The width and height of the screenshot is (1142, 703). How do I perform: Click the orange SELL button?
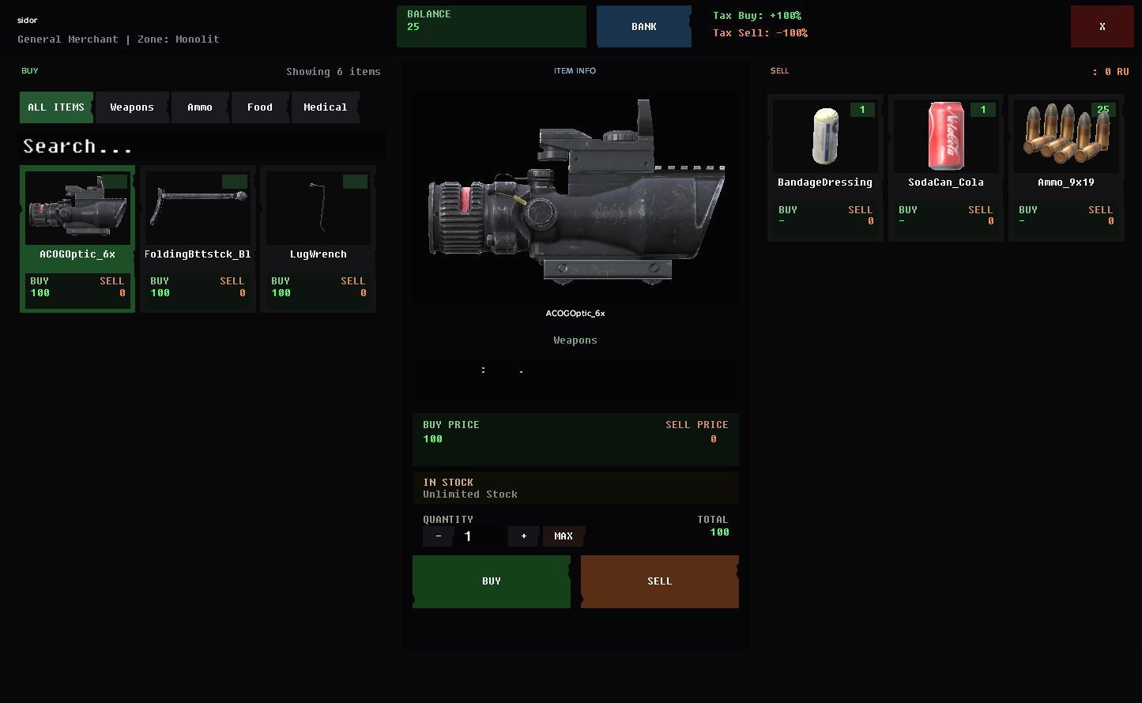pyautogui.click(x=660, y=581)
